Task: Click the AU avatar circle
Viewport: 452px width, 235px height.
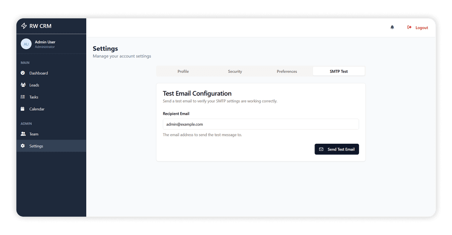Action: click(26, 44)
